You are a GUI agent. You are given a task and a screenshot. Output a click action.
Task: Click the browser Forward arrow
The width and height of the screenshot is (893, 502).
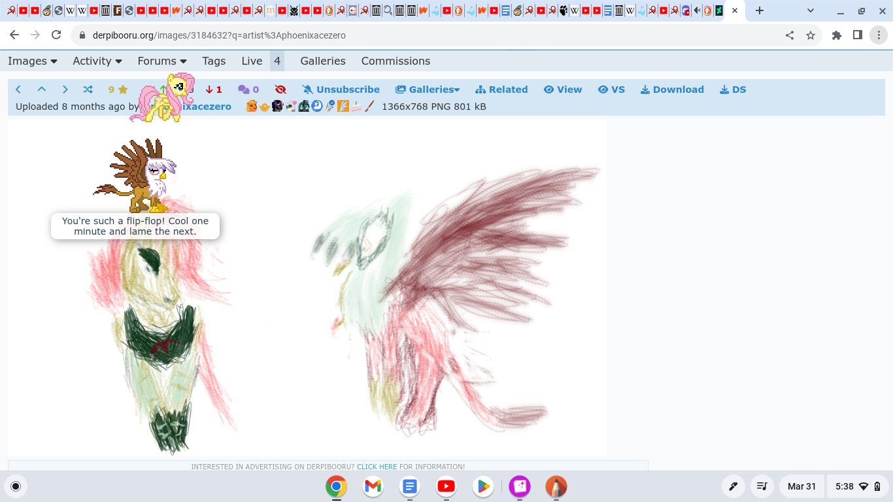click(x=35, y=35)
